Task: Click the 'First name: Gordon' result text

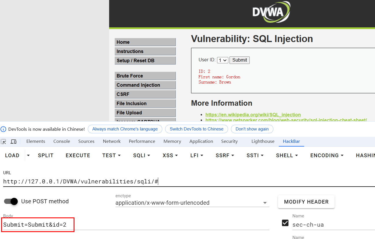Action: (219, 77)
